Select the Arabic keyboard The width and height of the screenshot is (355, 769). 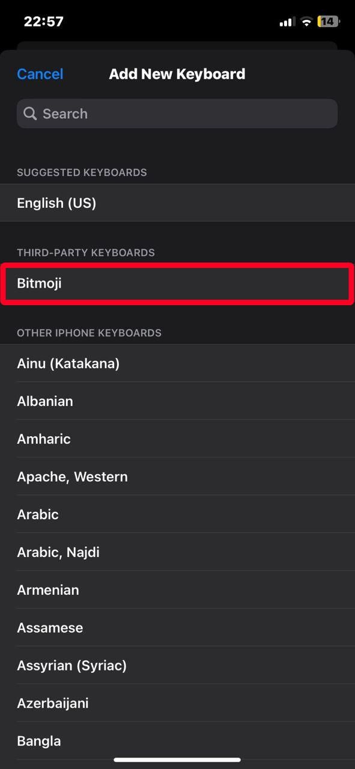tap(177, 514)
